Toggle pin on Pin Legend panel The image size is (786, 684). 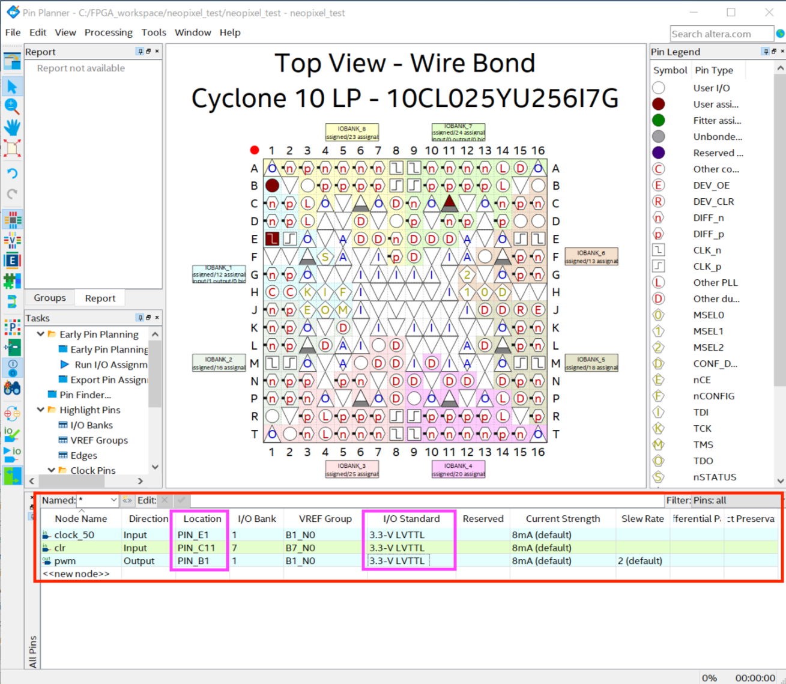(765, 52)
